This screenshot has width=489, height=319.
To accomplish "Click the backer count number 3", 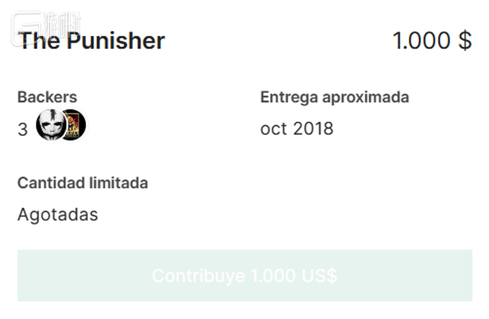I will (23, 130).
